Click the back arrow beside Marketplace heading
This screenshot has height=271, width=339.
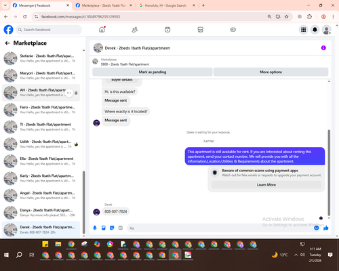(x=7, y=43)
